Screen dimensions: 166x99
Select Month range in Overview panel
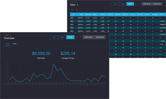(70, 37)
